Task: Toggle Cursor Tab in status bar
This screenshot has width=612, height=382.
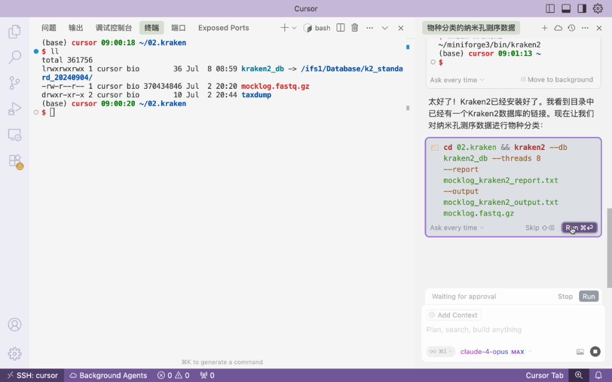Action: [545, 375]
